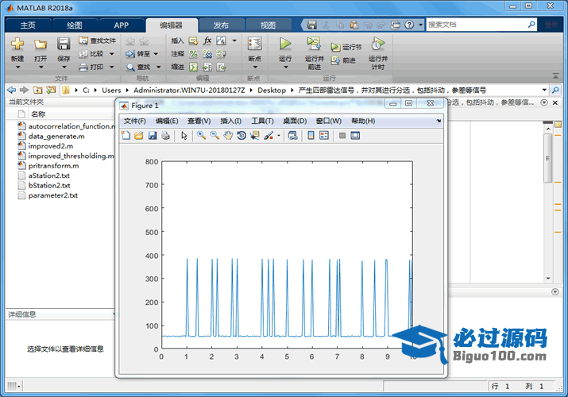568x397 pixels.
Task: Click the 保存 (Save) floppy disk icon
Action: [x=64, y=44]
